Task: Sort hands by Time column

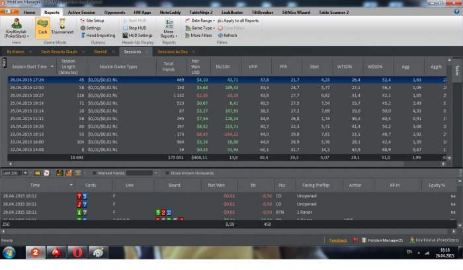Action: (38, 185)
